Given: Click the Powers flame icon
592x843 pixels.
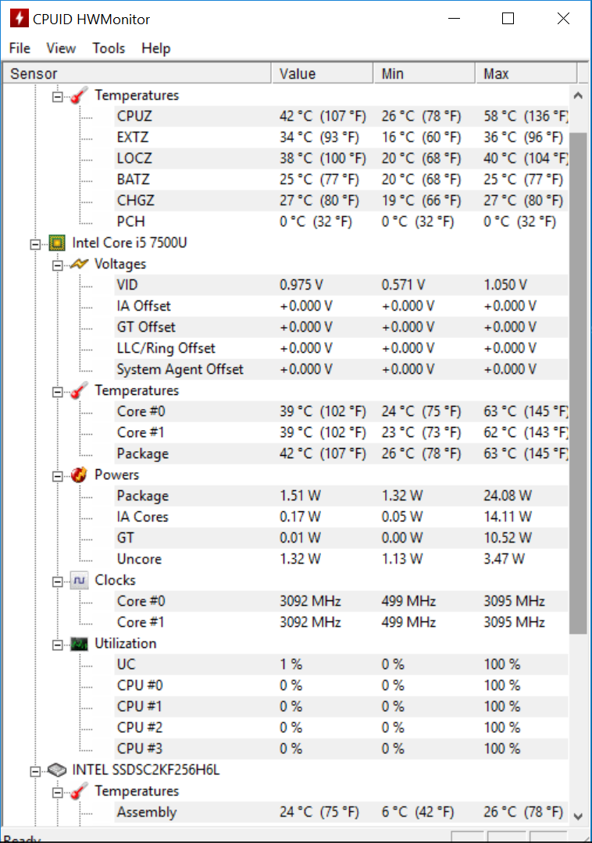Looking at the screenshot, I should 79,475.
